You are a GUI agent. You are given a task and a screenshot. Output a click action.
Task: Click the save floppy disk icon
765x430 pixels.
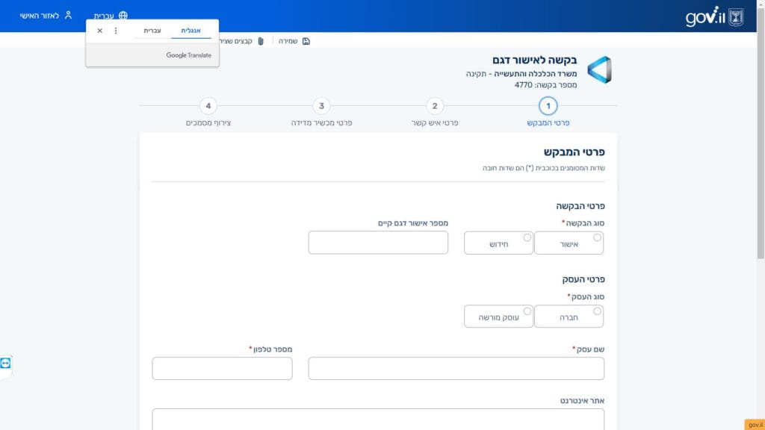point(306,41)
